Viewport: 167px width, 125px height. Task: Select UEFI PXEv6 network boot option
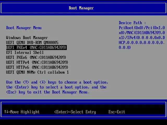click(x=36, y=58)
